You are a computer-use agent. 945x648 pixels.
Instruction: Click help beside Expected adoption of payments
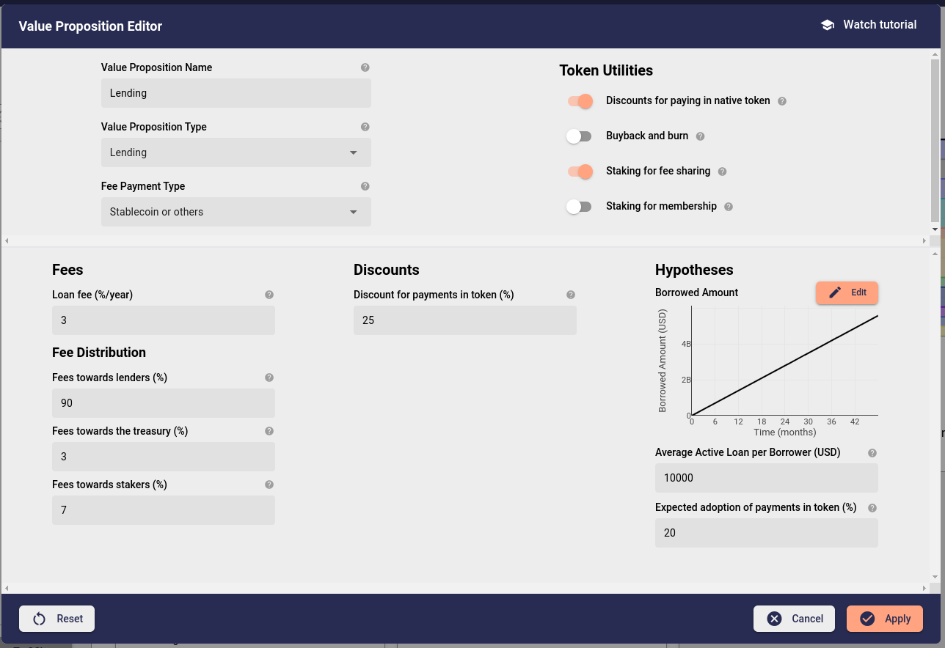click(872, 507)
